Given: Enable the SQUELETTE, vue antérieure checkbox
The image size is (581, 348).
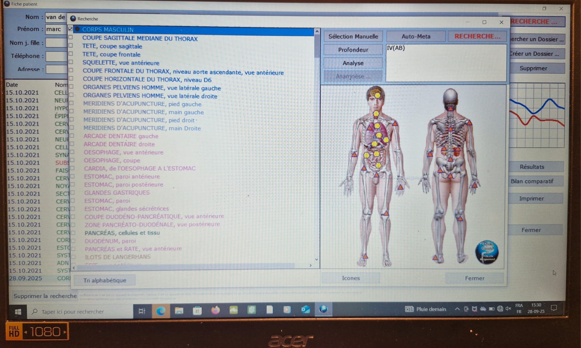Looking at the screenshot, I should click(x=71, y=62).
